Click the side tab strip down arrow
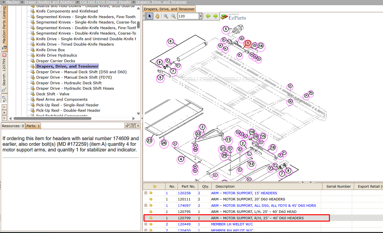 click(4, 118)
